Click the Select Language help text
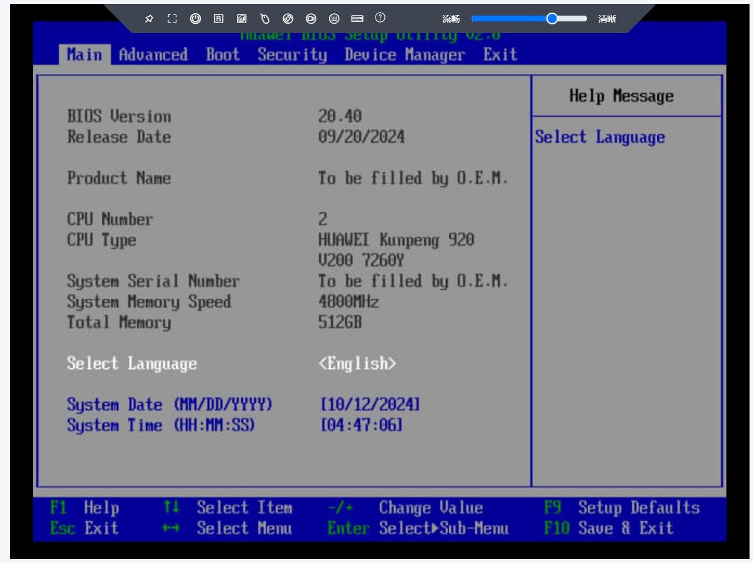The width and height of the screenshot is (753, 563). (600, 138)
